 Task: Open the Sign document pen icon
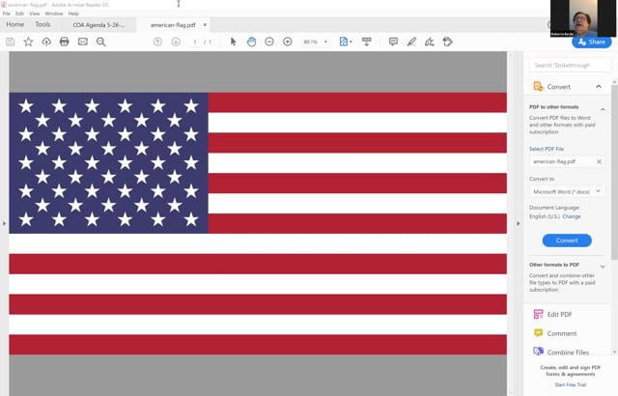tap(429, 42)
